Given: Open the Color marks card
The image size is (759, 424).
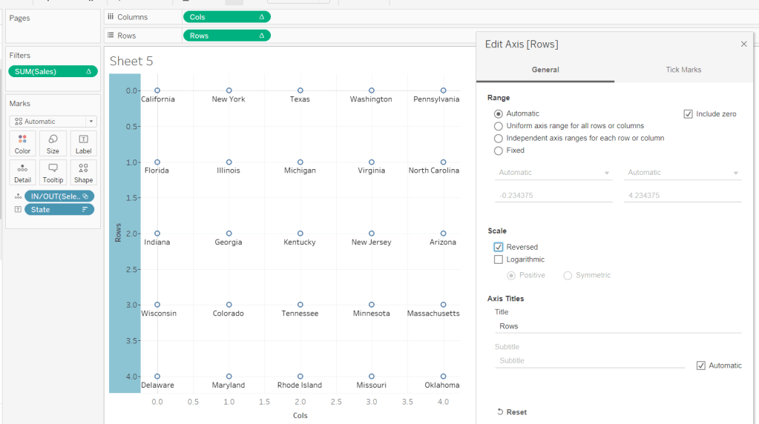Looking at the screenshot, I should pyautogui.click(x=23, y=144).
